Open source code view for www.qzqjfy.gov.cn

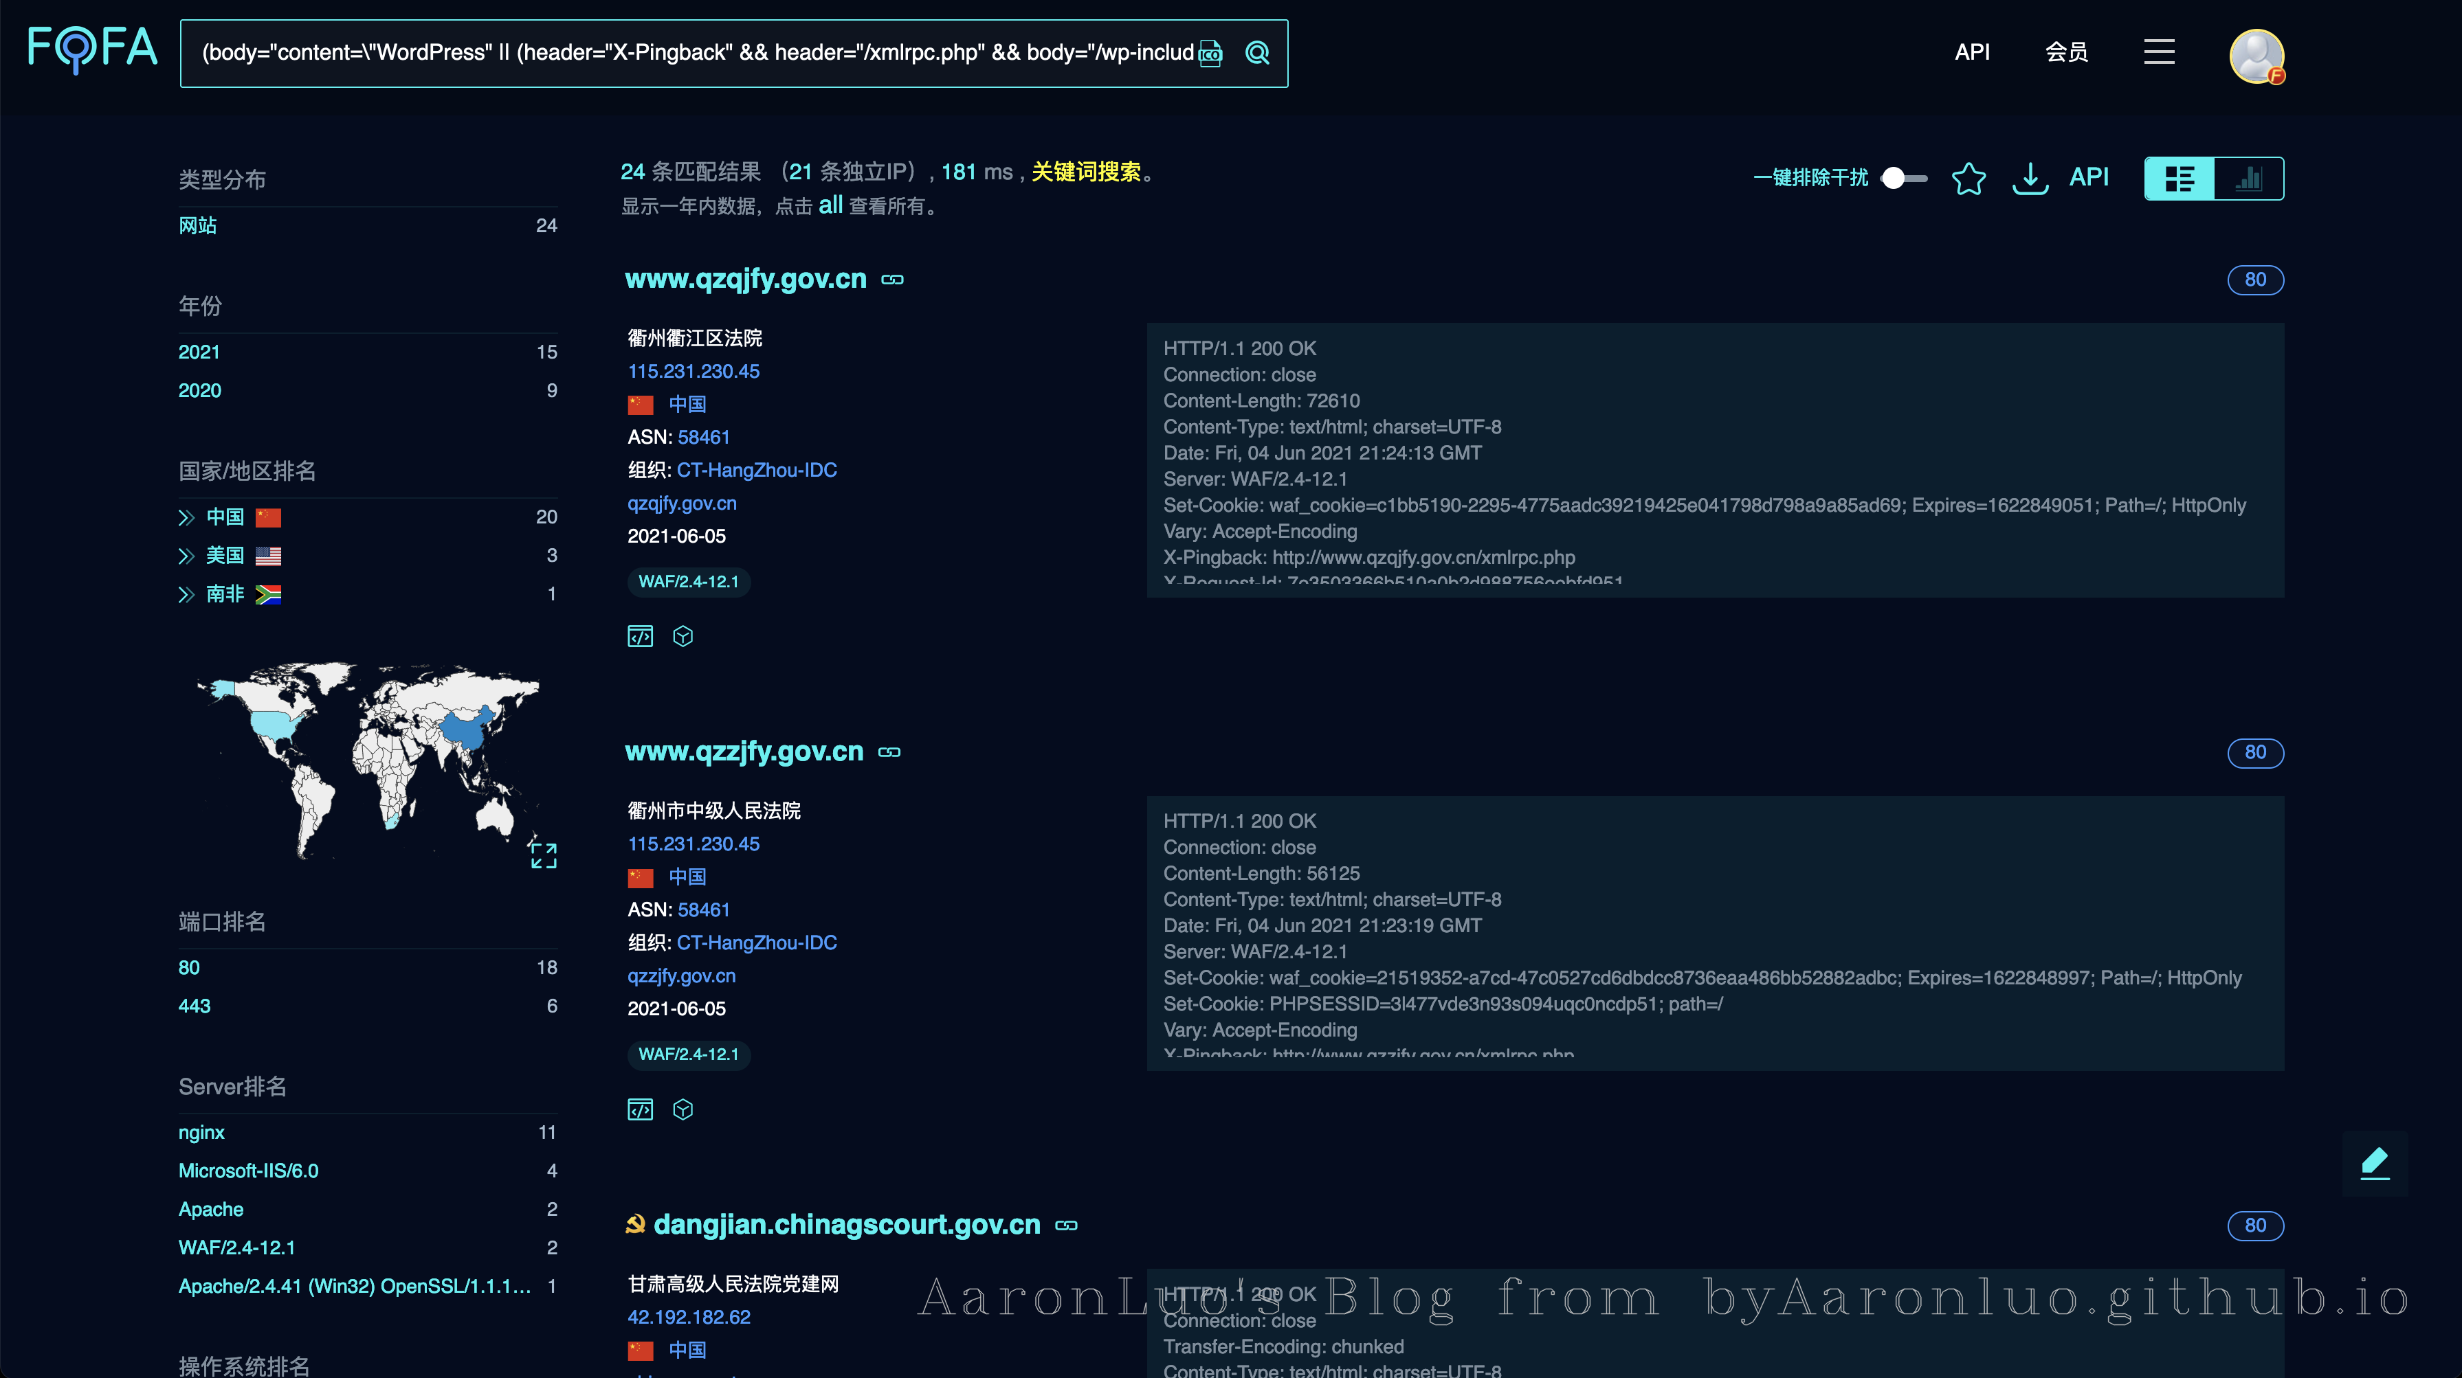click(641, 635)
